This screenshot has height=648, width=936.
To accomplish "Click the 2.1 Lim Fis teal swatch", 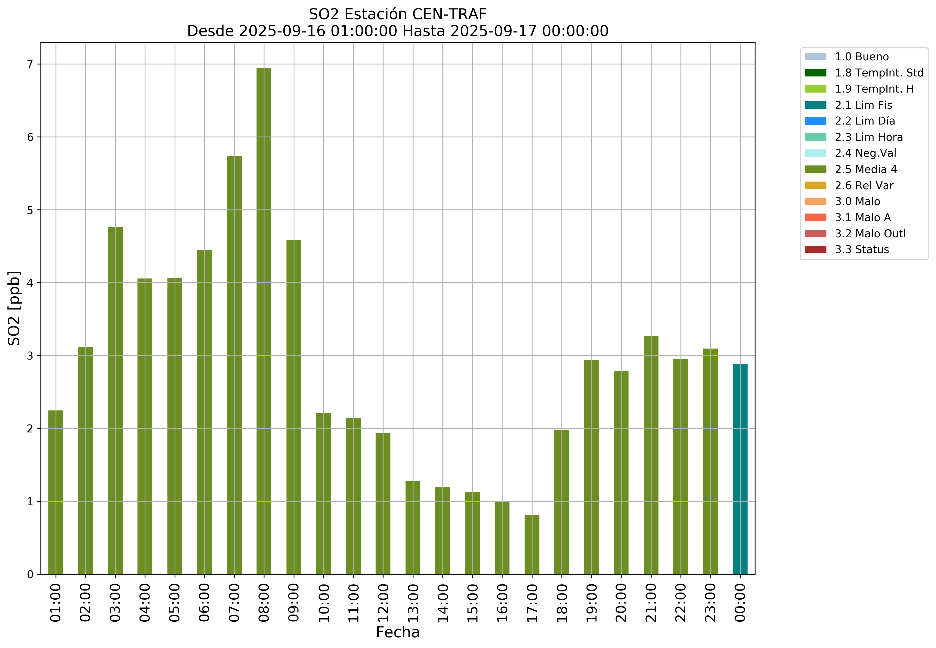I will click(x=815, y=105).
